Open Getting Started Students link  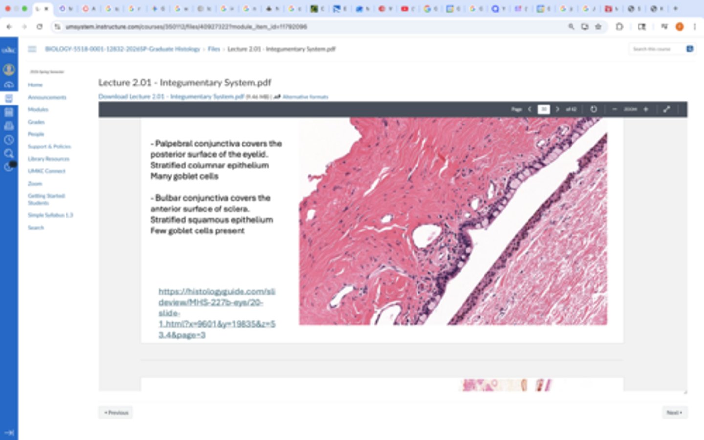coord(46,199)
